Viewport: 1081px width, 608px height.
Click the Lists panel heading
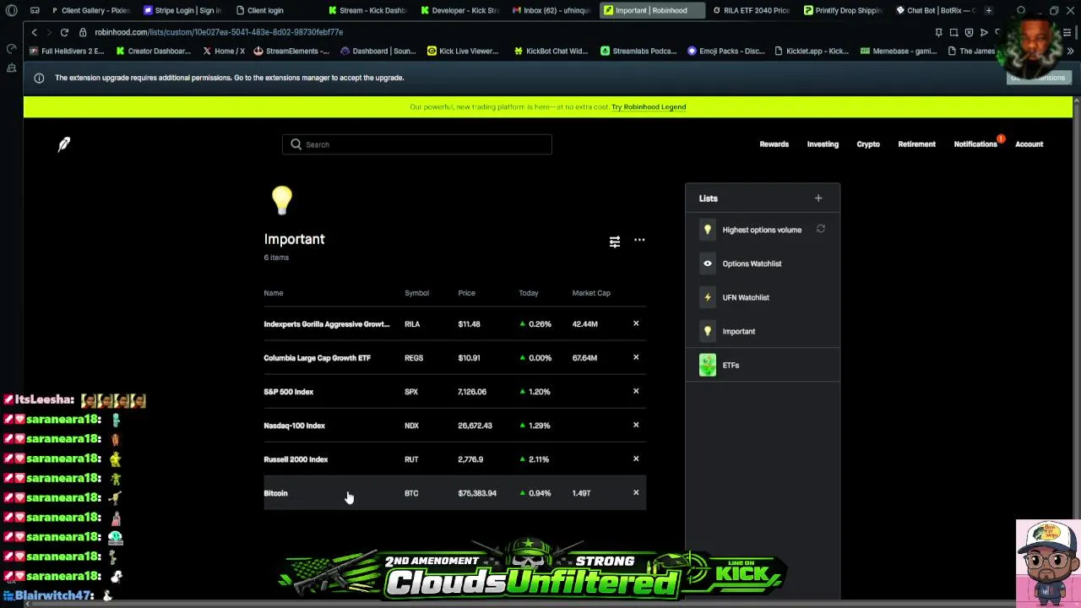click(x=708, y=198)
